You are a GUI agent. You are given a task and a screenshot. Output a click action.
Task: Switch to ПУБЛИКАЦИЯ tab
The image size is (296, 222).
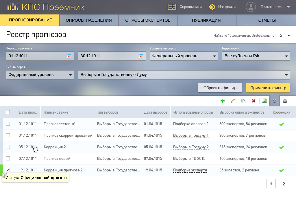pyautogui.click(x=206, y=20)
